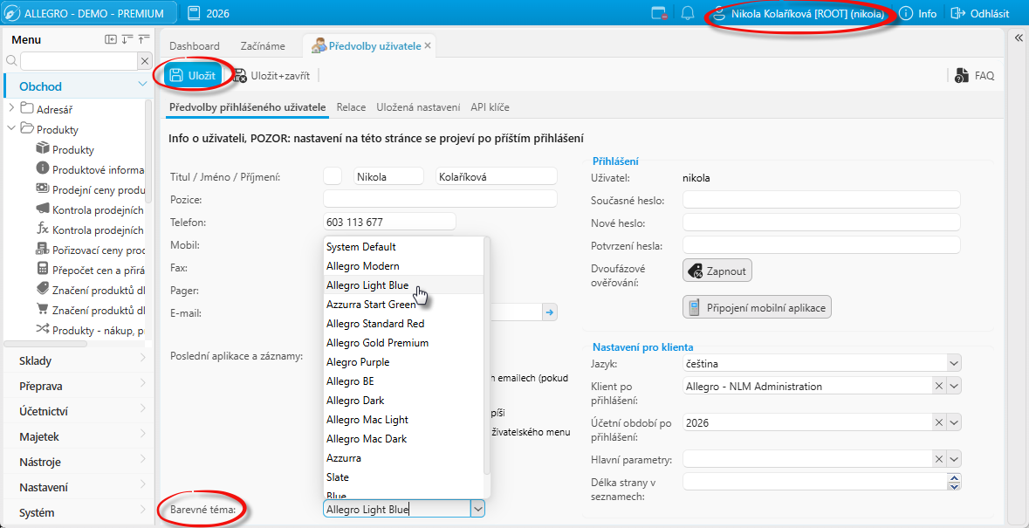1029x528 pixels.
Task: Switch to the API klíče tab
Action: 490,107
